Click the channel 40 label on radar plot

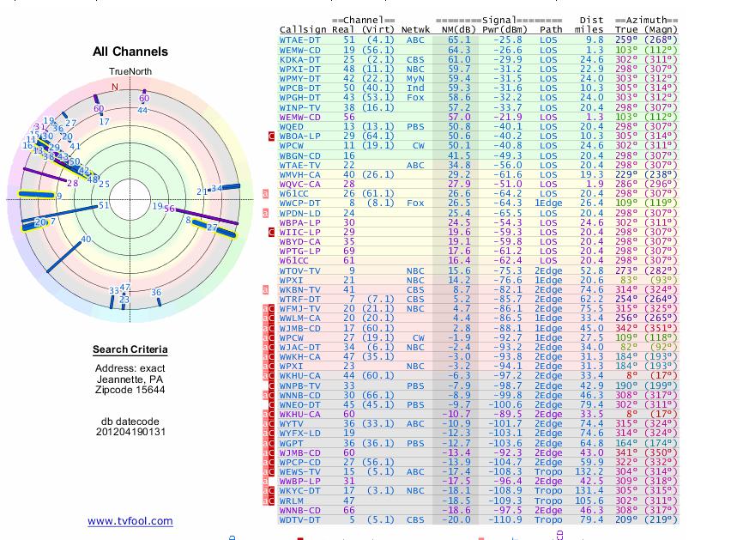[x=86, y=240]
